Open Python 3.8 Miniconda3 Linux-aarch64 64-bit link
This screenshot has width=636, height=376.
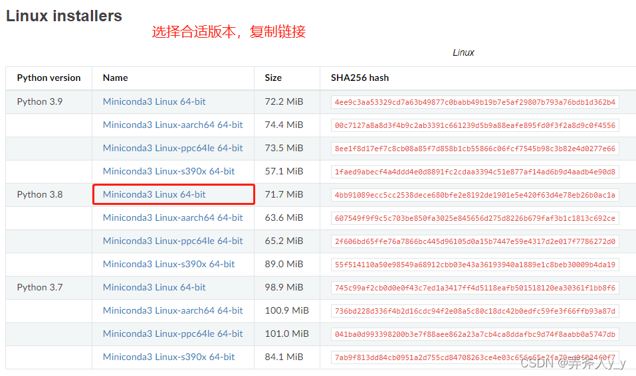(173, 218)
